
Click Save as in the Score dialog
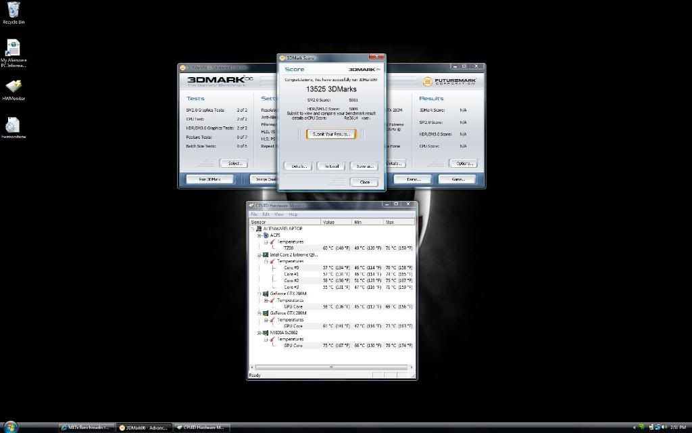tap(364, 166)
